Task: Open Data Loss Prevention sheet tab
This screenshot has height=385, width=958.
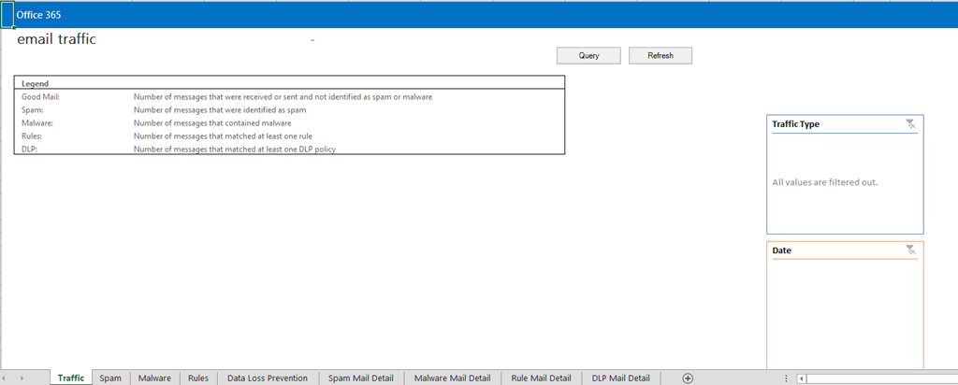Action: tap(268, 378)
